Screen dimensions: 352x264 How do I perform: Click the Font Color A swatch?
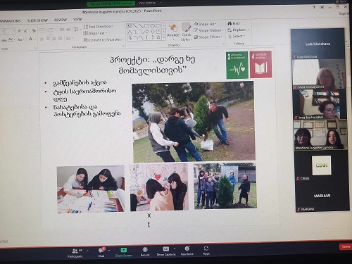coord(31,39)
